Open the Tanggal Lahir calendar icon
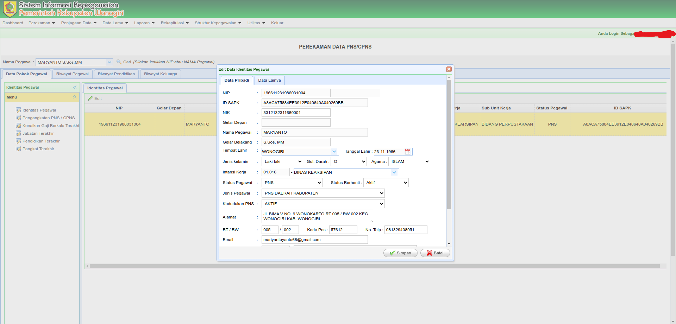The width and height of the screenshot is (676, 324). 408,152
